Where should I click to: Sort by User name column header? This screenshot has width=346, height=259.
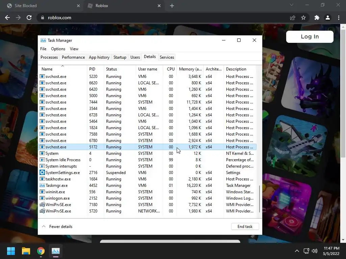(x=149, y=69)
